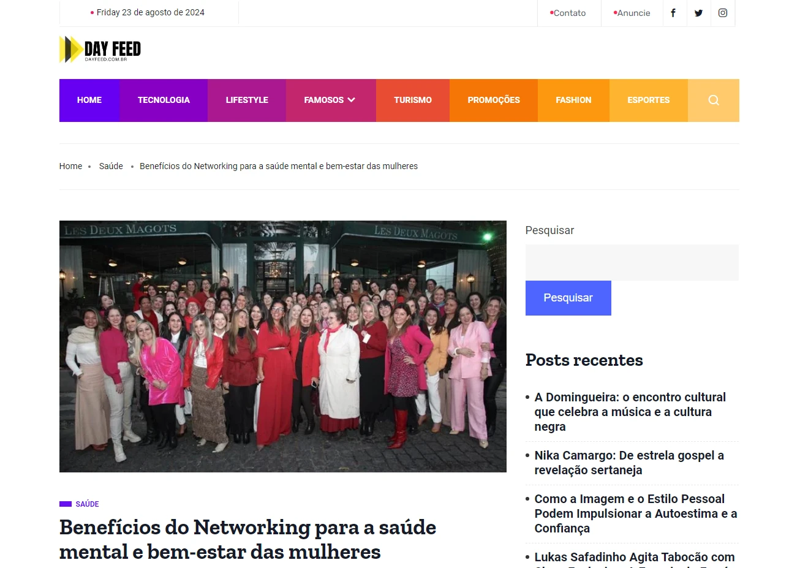Expand the Famosos dropdown chevron
Viewport: 800px width, 568px height.
click(x=352, y=100)
